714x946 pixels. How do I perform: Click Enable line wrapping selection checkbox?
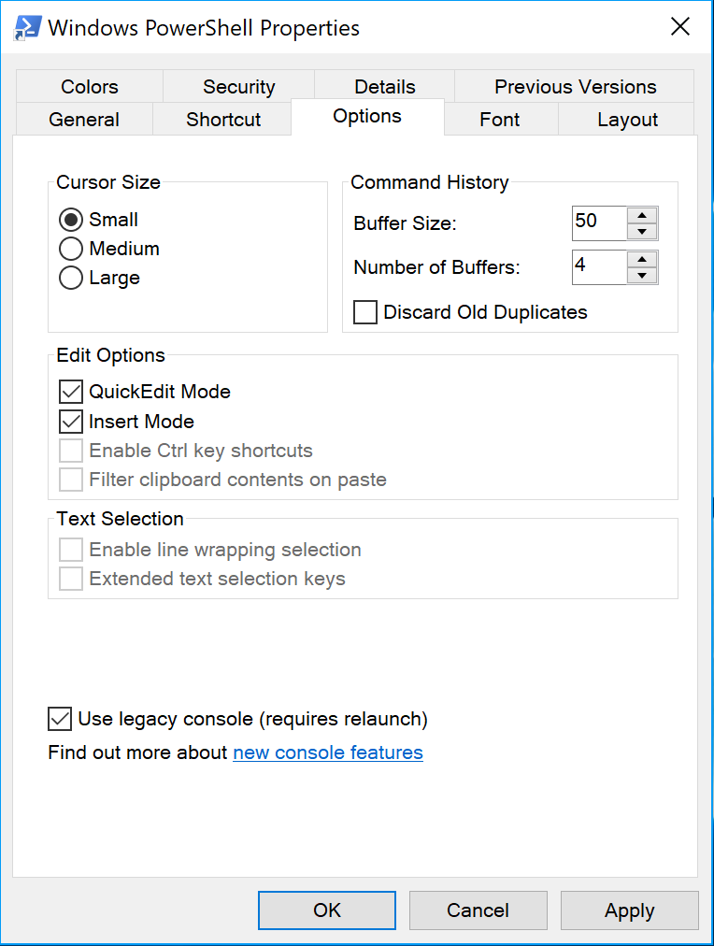coord(70,550)
